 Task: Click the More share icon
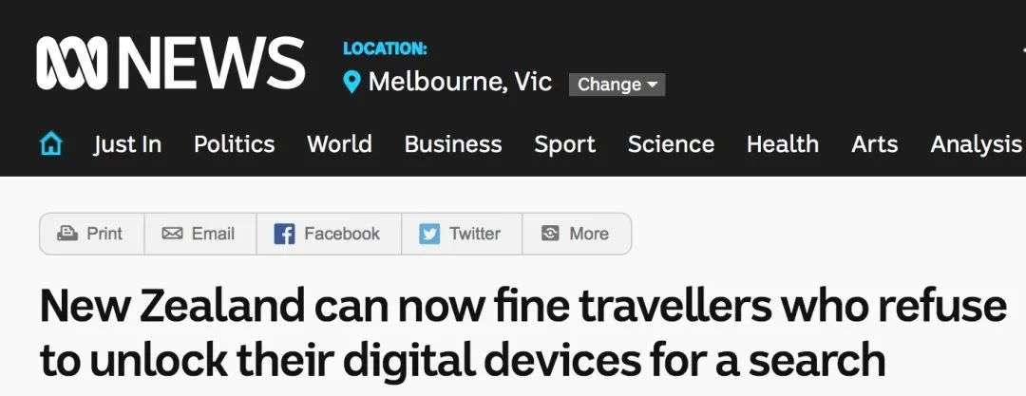tap(550, 234)
